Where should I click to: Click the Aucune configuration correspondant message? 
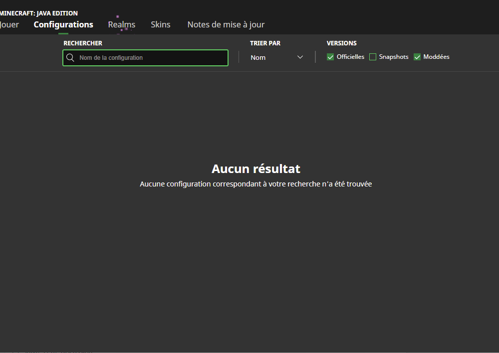coord(256,184)
